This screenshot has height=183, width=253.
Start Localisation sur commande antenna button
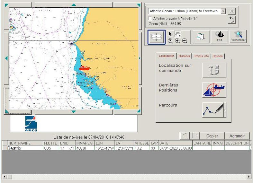tap(214, 70)
